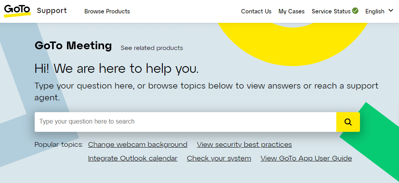
Task: Open Check your system topic
Action: click(219, 158)
